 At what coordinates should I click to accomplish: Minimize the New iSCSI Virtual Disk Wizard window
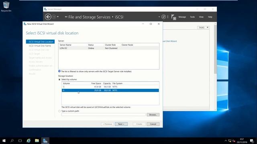(143, 24)
